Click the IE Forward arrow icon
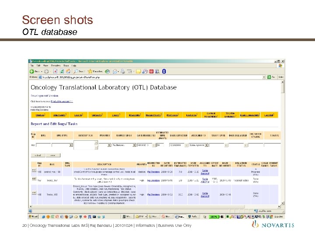 click(x=46, y=71)
